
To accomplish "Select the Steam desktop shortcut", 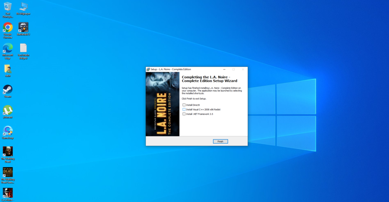I will point(8,91).
